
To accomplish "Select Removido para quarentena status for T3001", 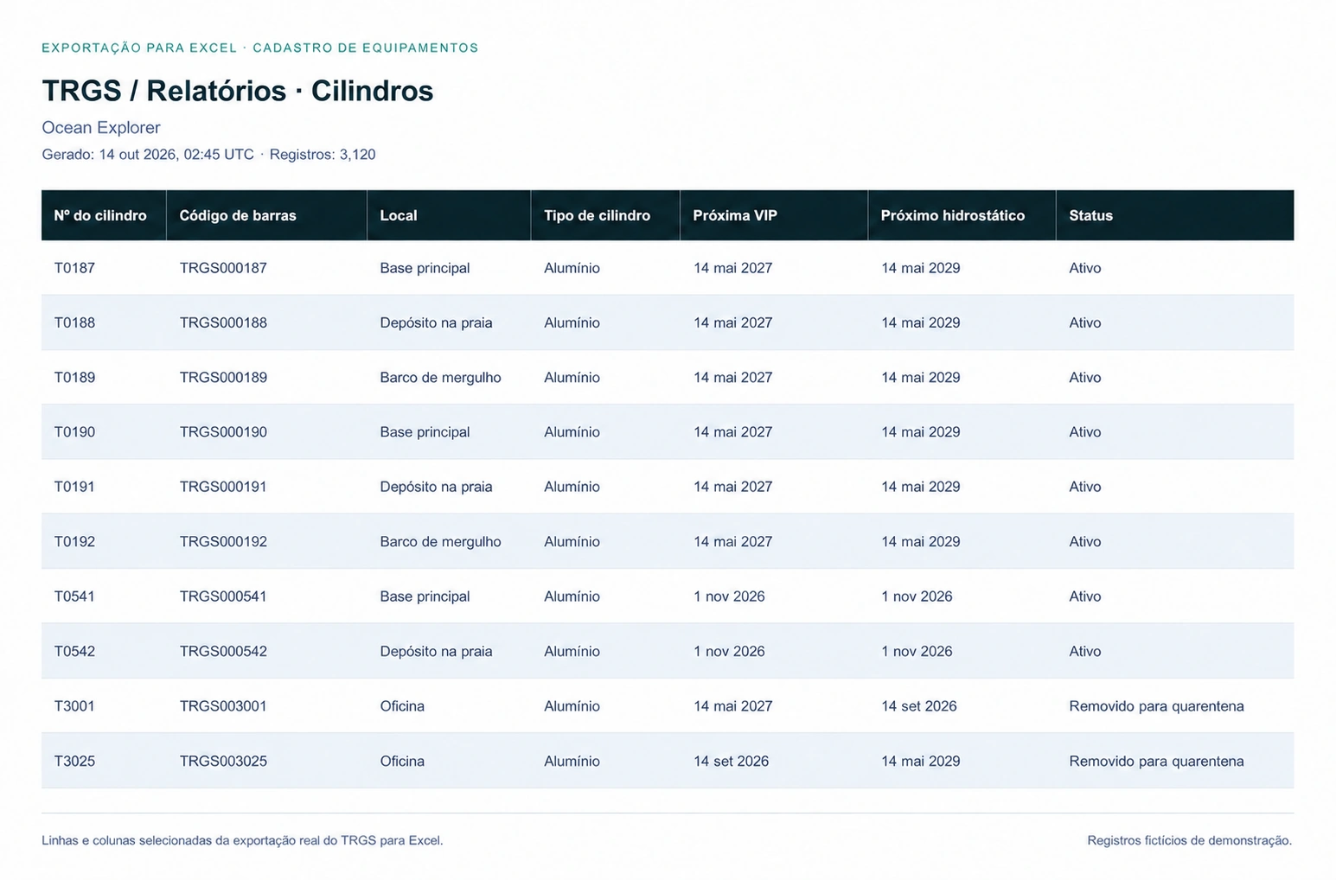I will coord(1156,706).
